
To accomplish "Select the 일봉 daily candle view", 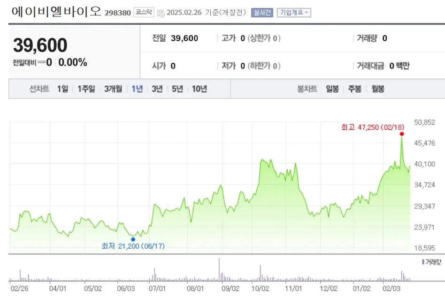I will click(331, 88).
